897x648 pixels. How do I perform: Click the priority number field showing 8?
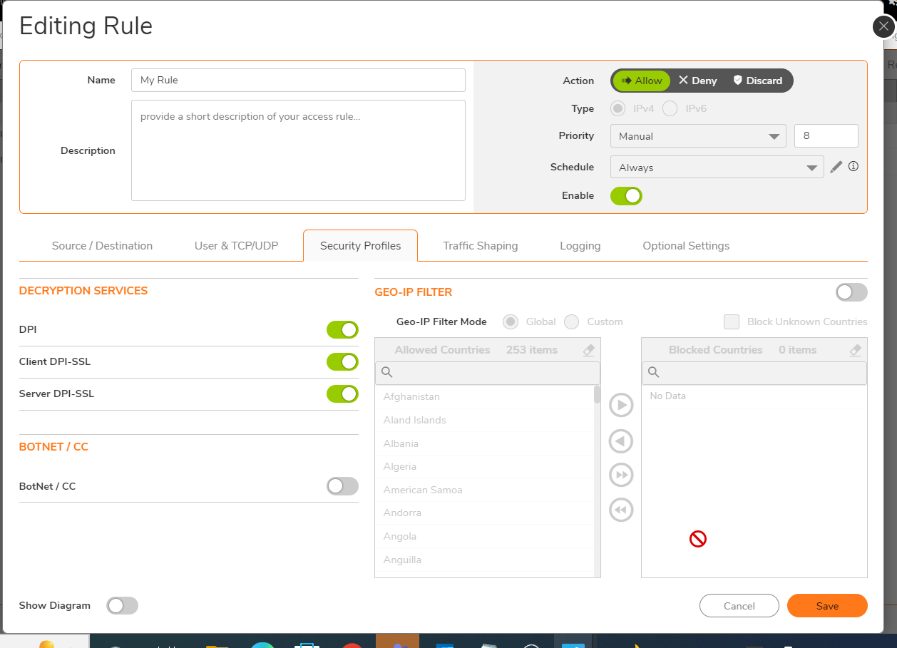tap(826, 135)
